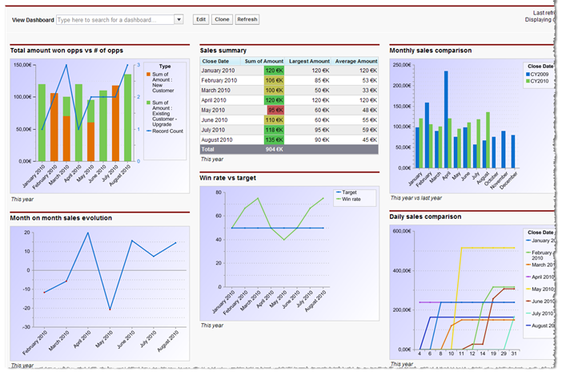Click green Existing Customer Upgrade legend swatch

tap(148, 103)
